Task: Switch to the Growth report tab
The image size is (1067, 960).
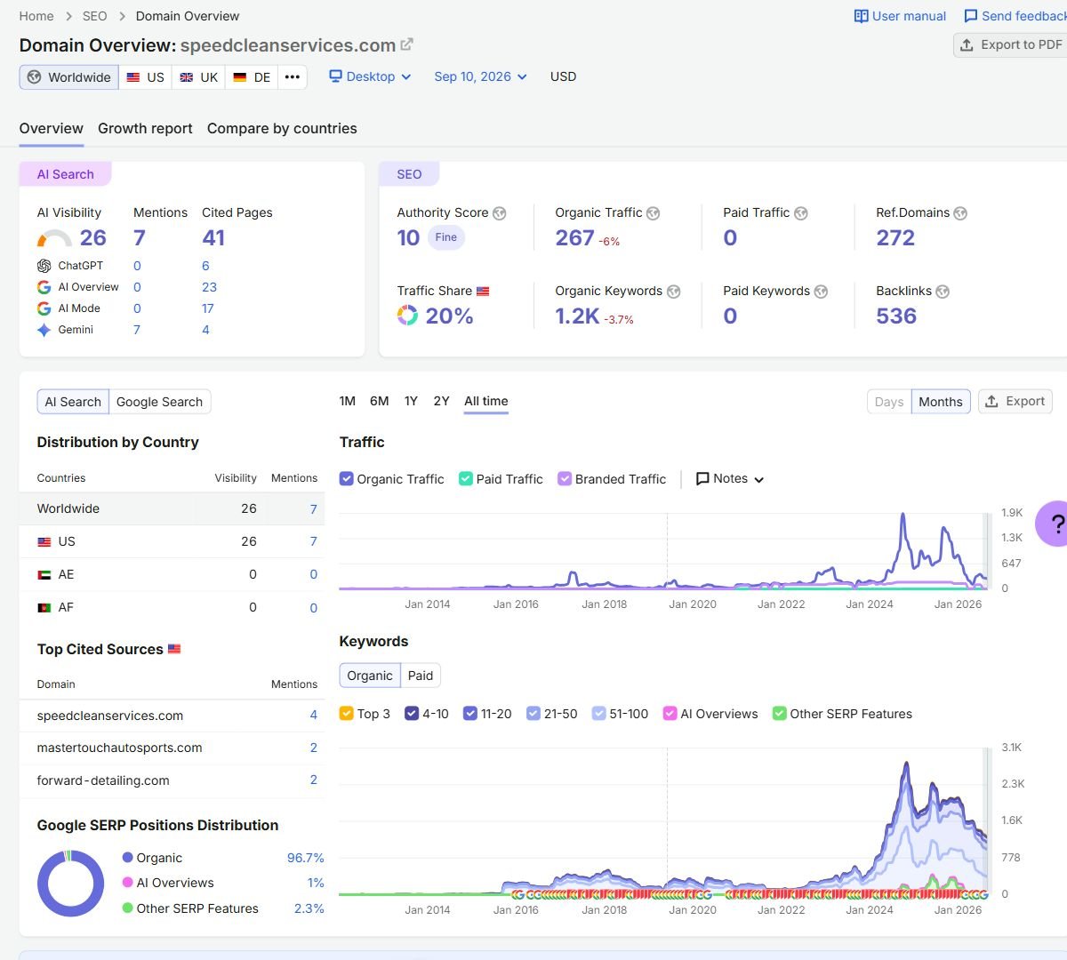Action: point(145,128)
